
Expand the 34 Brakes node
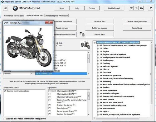coord(98,88)
